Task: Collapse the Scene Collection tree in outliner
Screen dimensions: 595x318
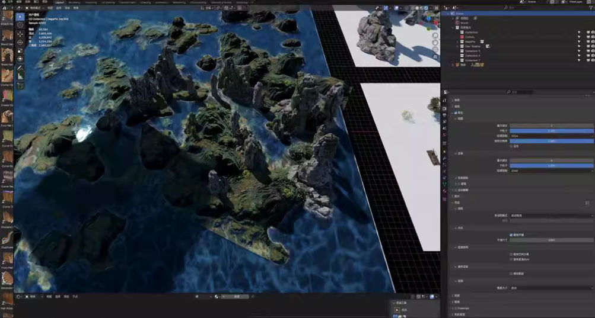Action: (x=447, y=13)
